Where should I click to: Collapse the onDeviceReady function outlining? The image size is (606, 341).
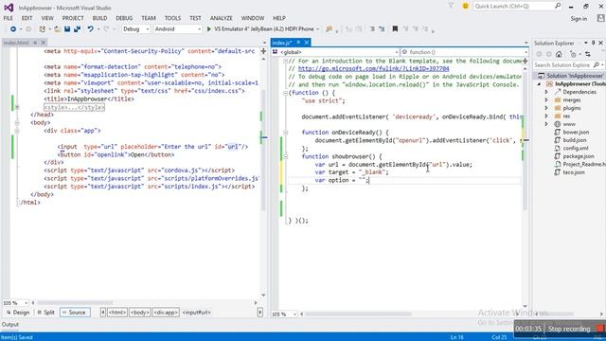pos(286,133)
